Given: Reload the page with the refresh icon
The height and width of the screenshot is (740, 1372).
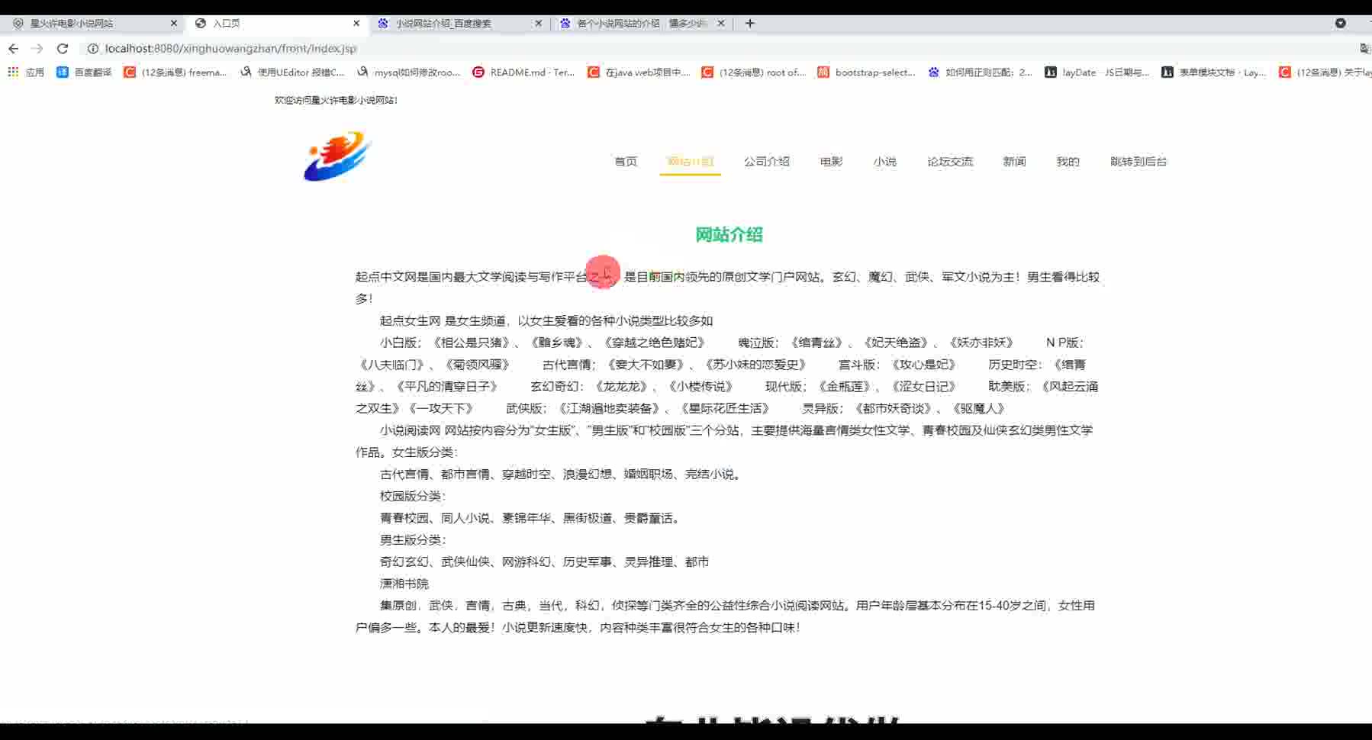Looking at the screenshot, I should (63, 48).
